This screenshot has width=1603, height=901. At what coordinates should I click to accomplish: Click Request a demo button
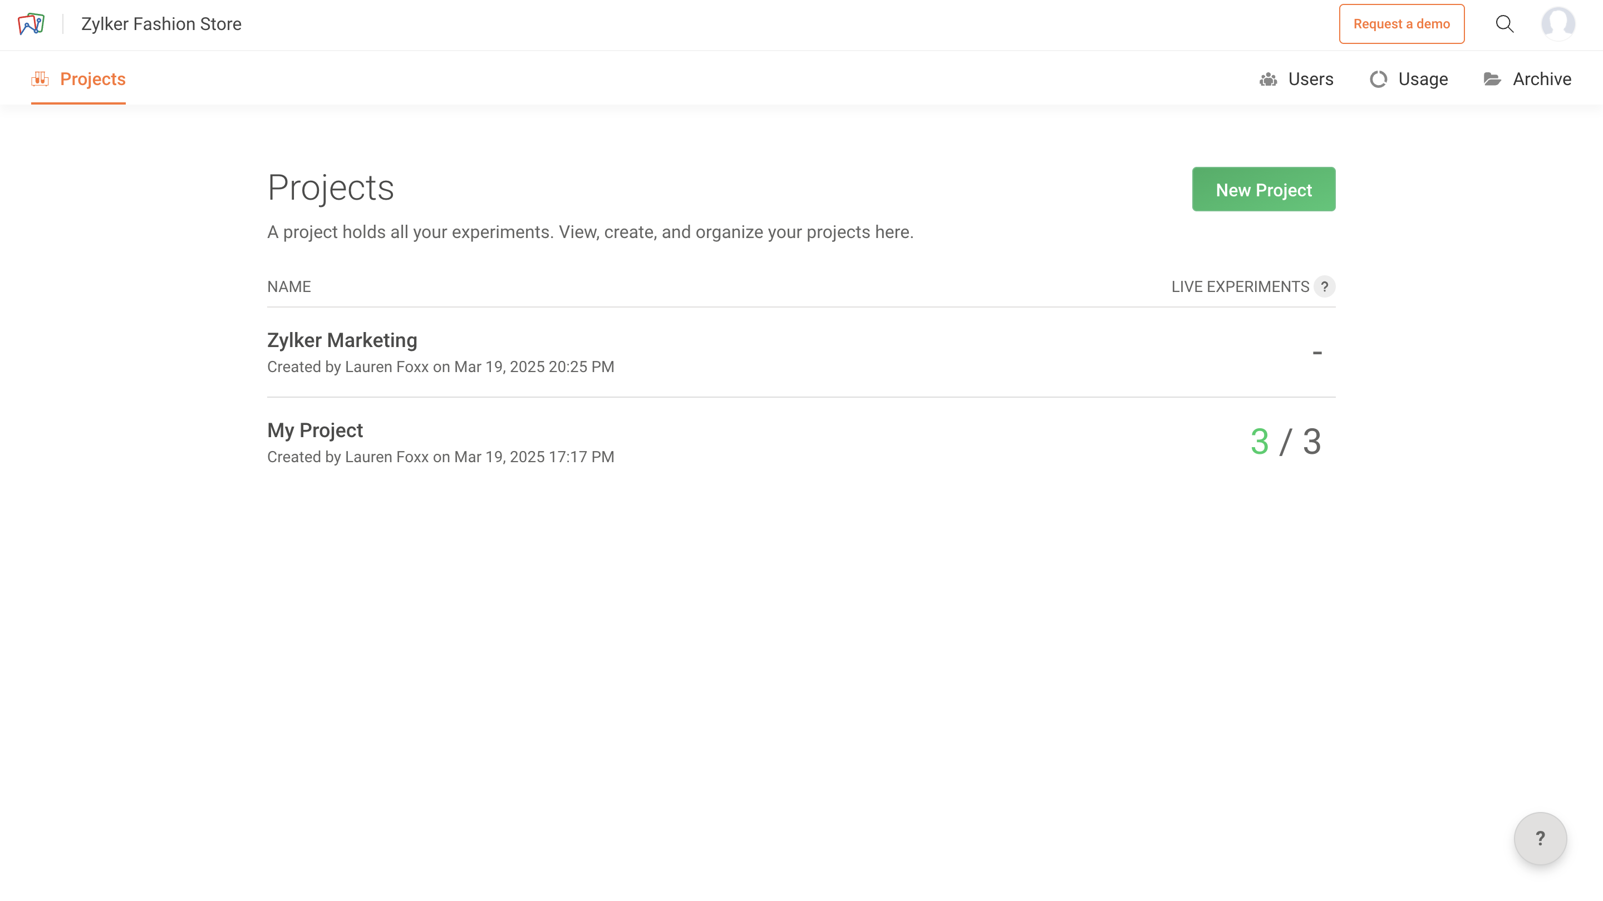(x=1401, y=24)
